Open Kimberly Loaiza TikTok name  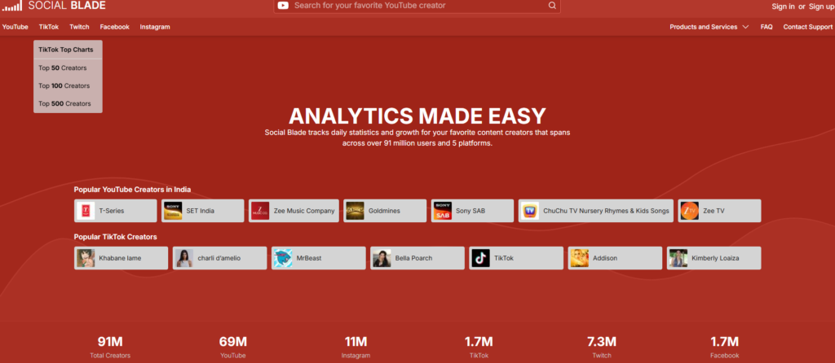click(715, 258)
